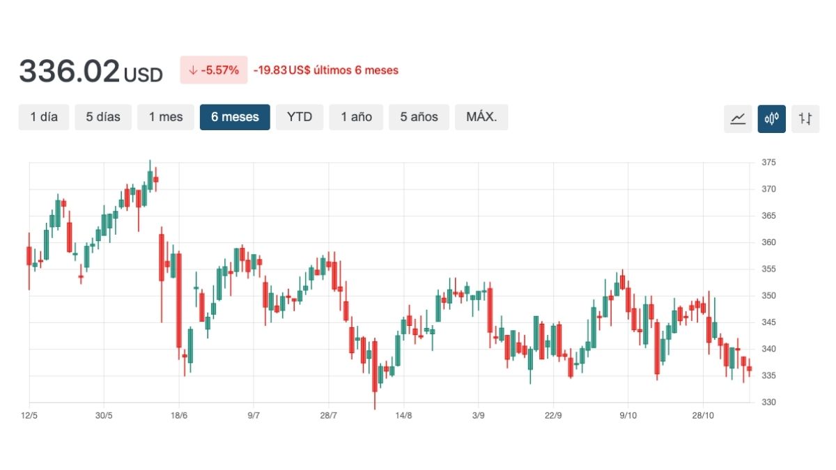This screenshot has width=836, height=470.
Task: Show the 5 años range
Action: tap(419, 117)
